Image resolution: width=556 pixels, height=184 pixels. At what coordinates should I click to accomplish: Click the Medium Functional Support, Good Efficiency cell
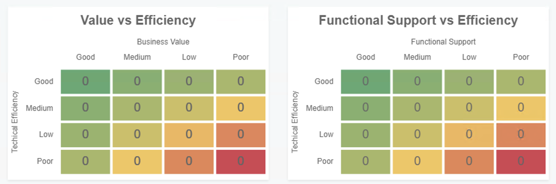click(417, 81)
